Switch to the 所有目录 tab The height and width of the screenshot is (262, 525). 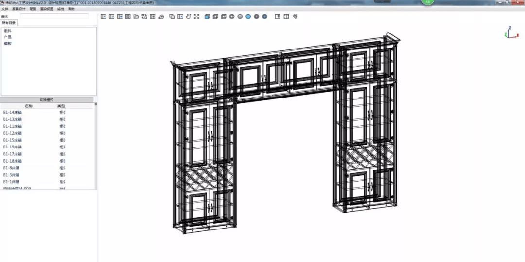pos(8,23)
